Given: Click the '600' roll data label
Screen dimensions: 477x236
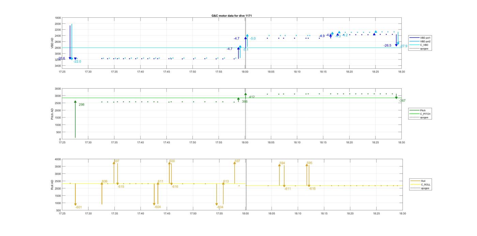Looking at the screenshot, I should click(x=172, y=161).
